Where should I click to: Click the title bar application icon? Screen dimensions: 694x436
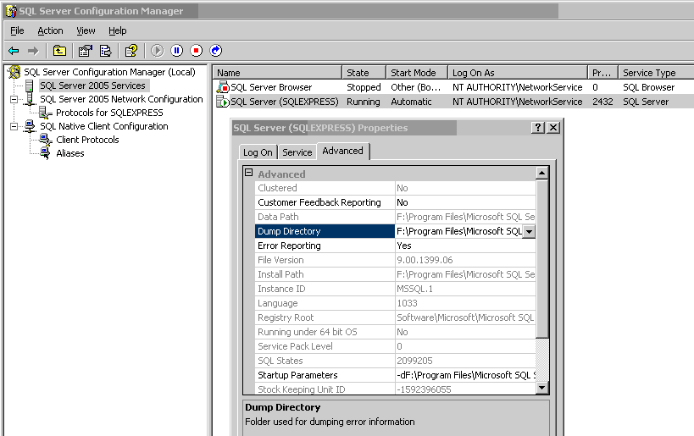tap(11, 11)
